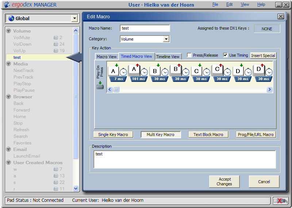Click the macro sequence scrollbar thumb
The image size is (292, 208).
116,90
